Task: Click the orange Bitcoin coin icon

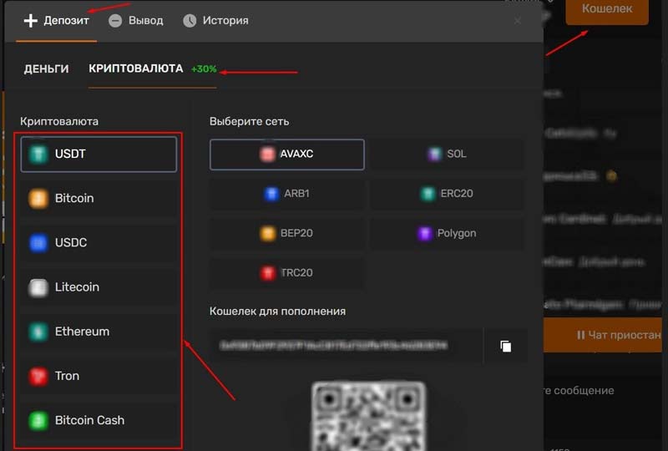Action: pos(38,199)
